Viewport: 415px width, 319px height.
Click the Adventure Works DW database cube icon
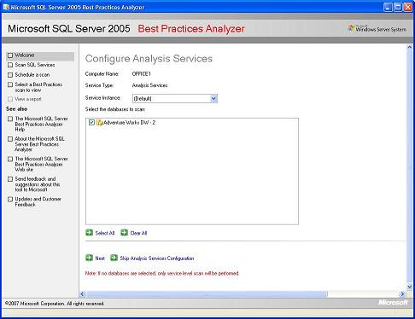(x=99, y=123)
